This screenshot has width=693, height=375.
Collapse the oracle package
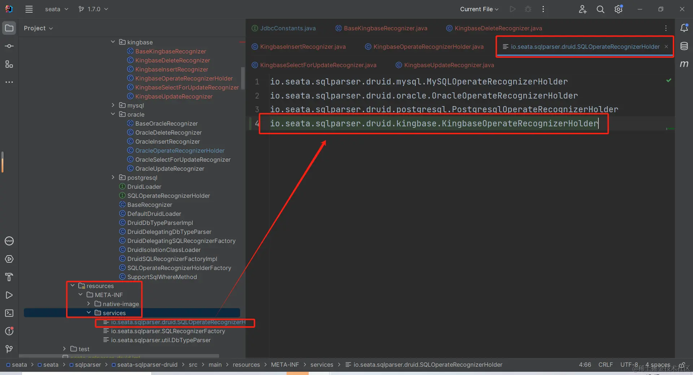pyautogui.click(x=113, y=114)
